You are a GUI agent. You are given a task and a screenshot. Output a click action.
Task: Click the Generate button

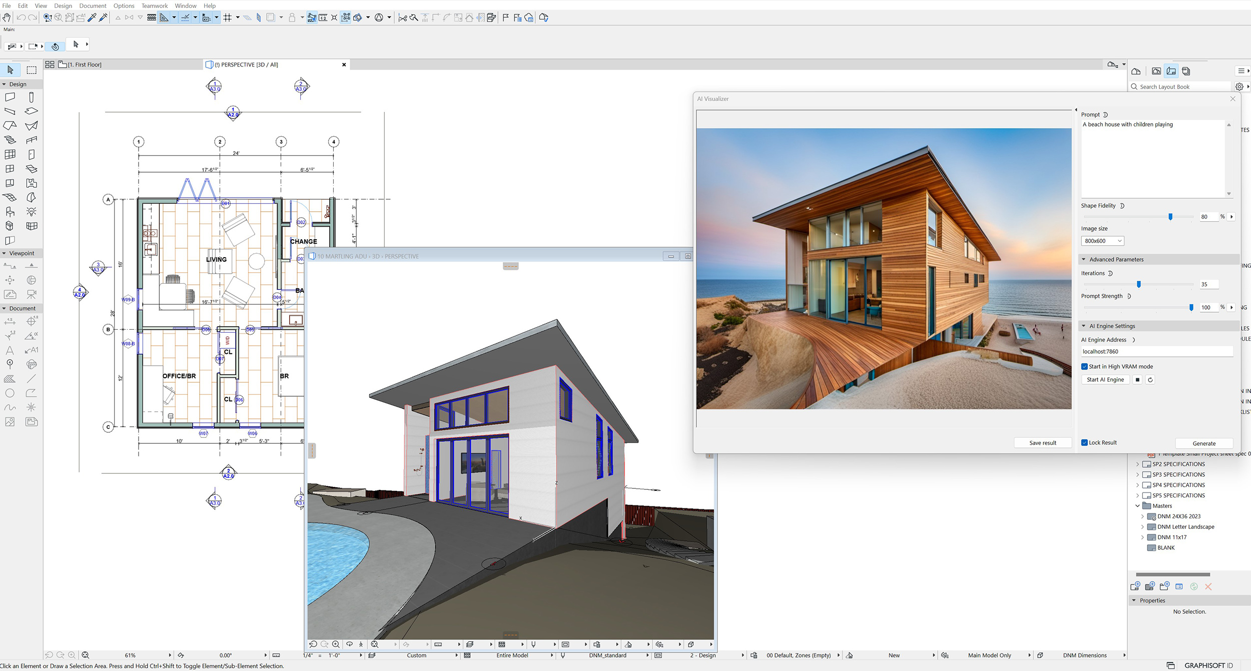(x=1204, y=443)
